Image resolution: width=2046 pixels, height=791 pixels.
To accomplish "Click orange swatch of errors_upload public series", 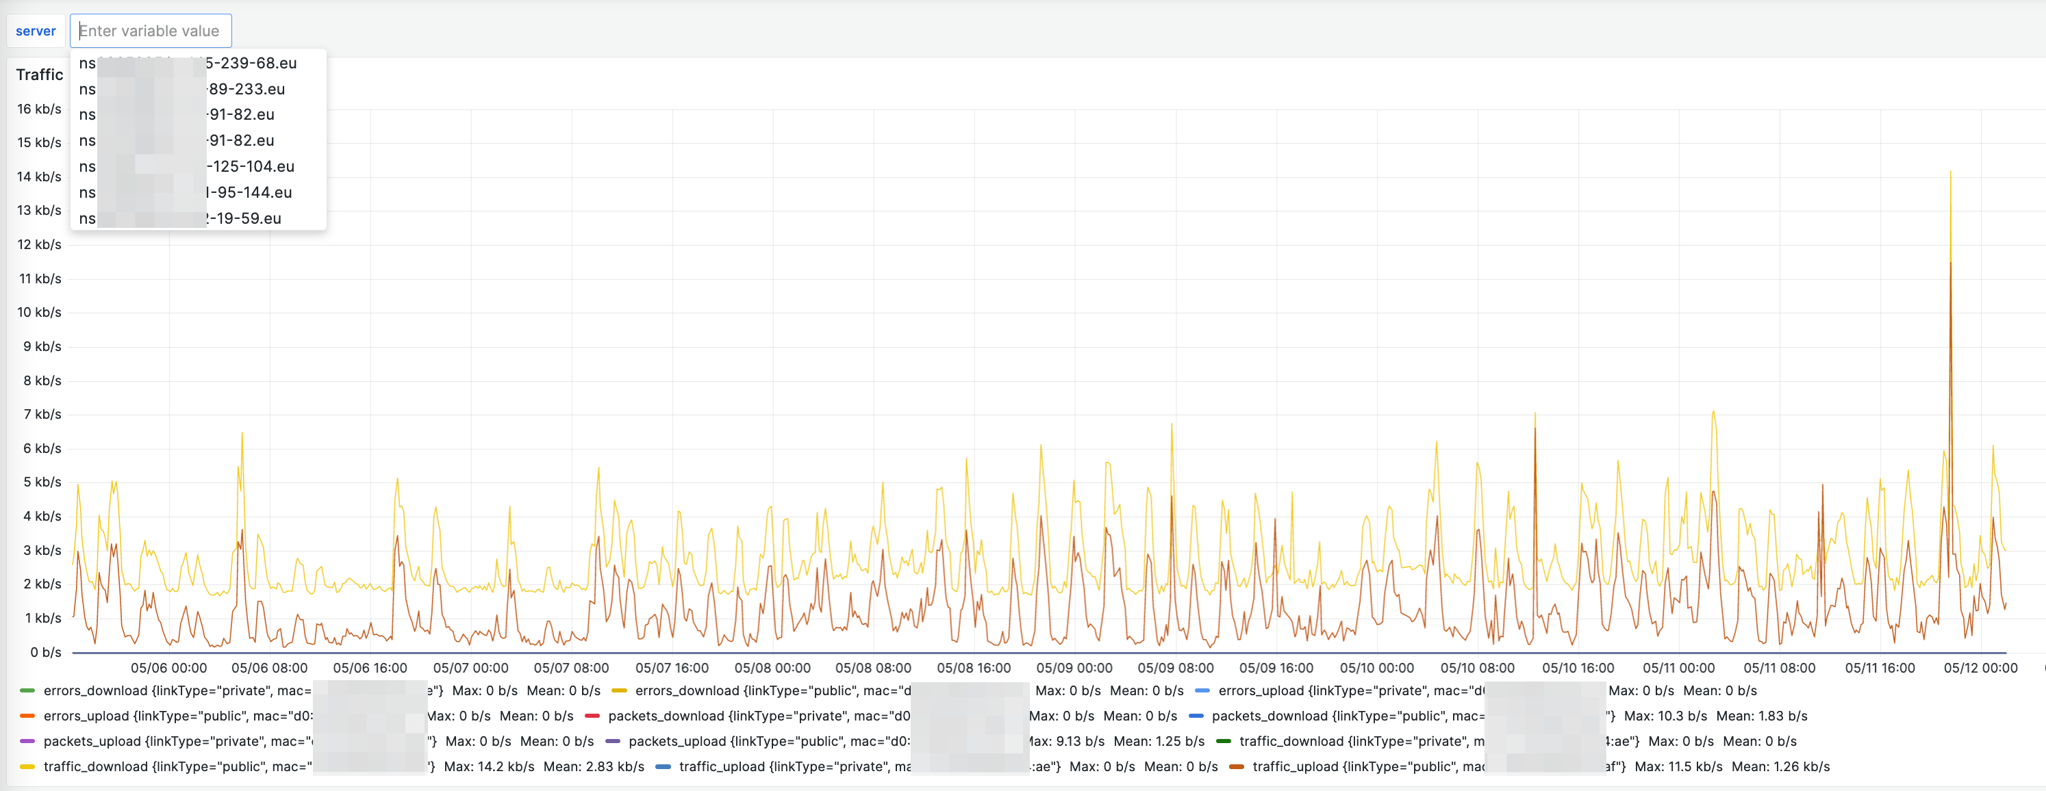I will (x=27, y=716).
